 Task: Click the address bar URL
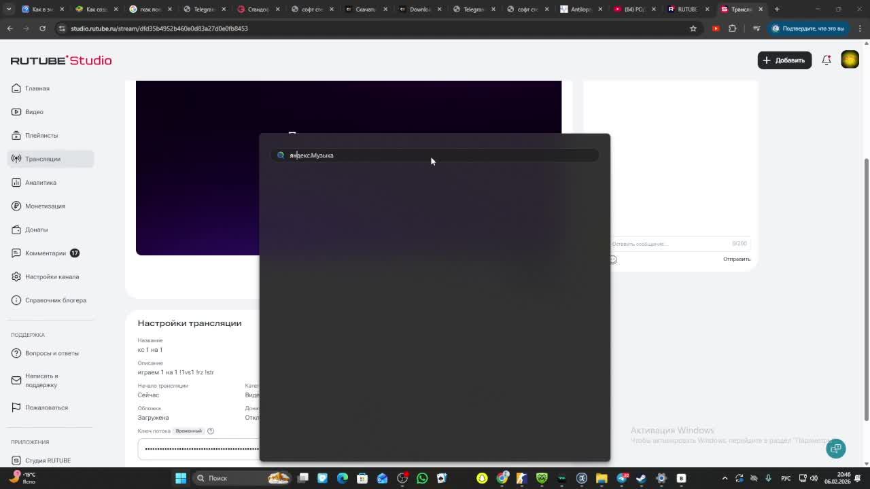coord(159,29)
